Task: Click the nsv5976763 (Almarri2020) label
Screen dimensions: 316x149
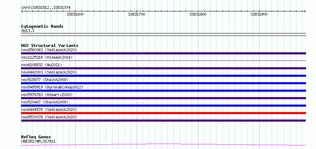Action: pos(47,95)
